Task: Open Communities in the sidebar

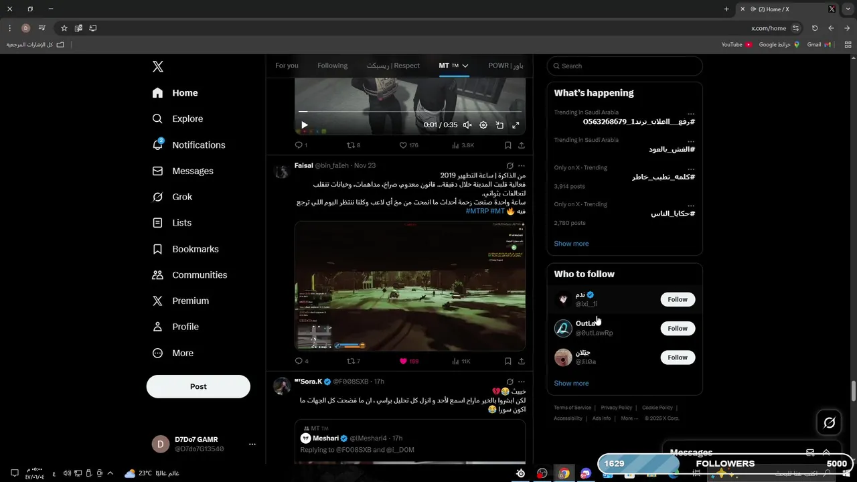Action: 190,275
